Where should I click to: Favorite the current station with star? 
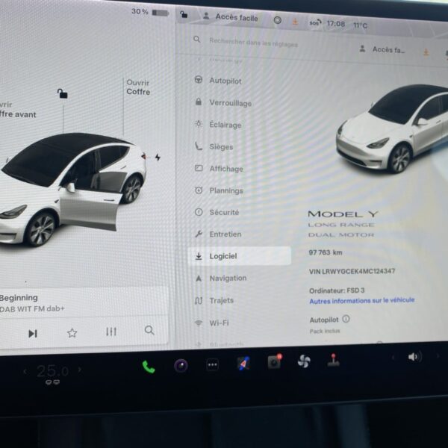72,333
